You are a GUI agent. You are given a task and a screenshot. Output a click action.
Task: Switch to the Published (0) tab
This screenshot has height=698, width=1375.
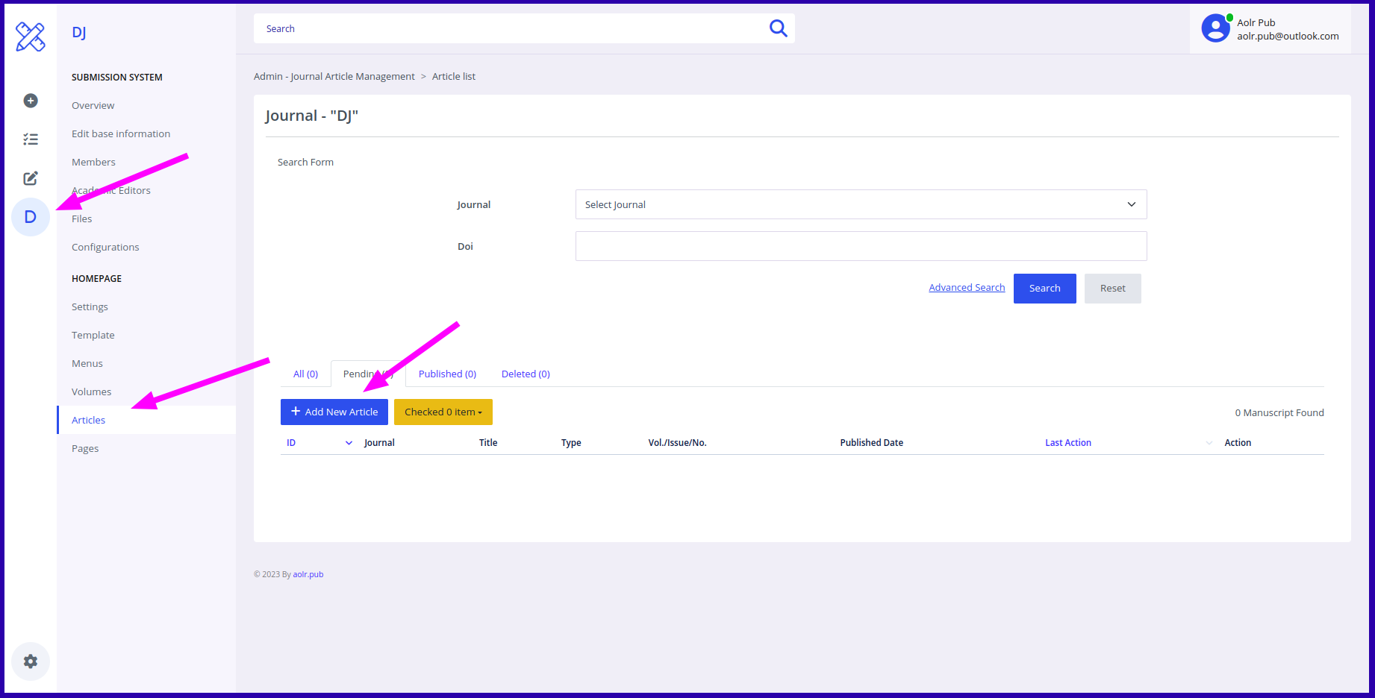click(446, 374)
